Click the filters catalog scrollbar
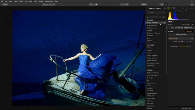This screenshot has height=110, width=195. 166,46
